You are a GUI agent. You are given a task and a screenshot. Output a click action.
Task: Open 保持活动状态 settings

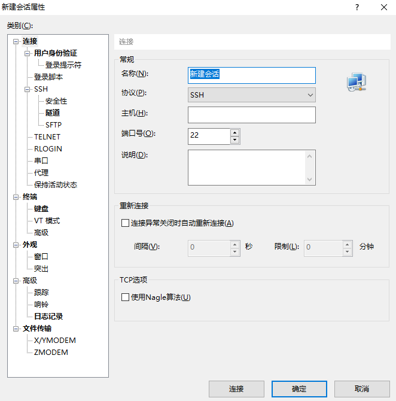tap(56, 185)
